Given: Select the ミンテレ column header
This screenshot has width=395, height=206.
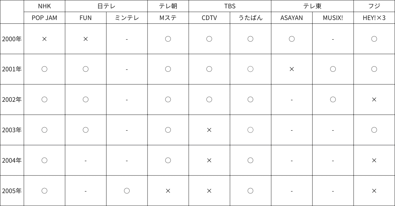Looking at the screenshot, I should tap(127, 18).
